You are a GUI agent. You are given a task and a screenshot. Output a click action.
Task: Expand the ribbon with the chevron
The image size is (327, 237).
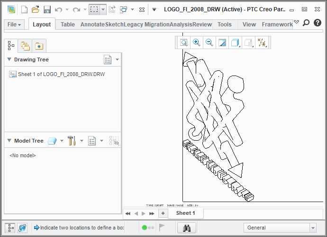pyautogui.click(x=296, y=22)
